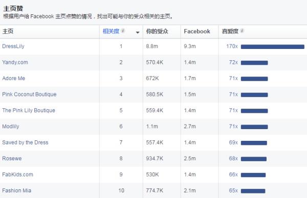The image size is (307, 198).
Task: Select the 1.5m Facebook value for Pink Coconut
Action: coord(190,94)
